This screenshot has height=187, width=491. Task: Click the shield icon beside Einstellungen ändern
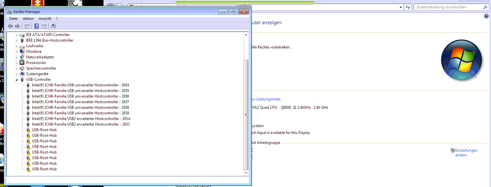point(453,150)
